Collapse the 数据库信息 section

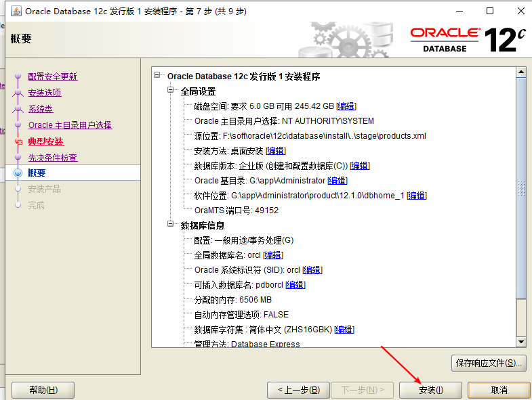coord(171,224)
